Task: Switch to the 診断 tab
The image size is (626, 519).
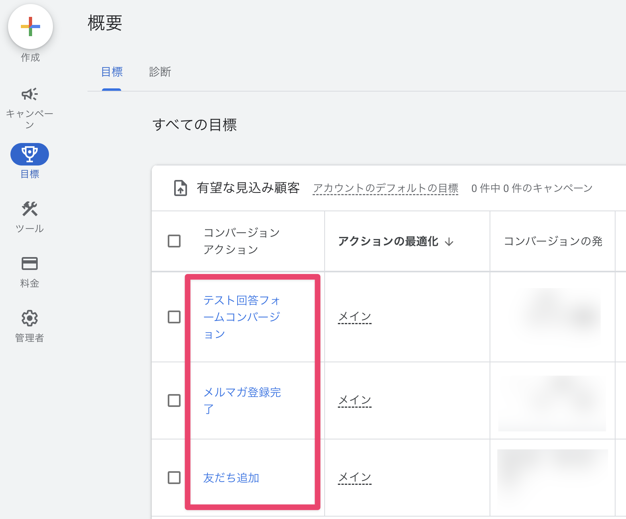Action: 160,72
